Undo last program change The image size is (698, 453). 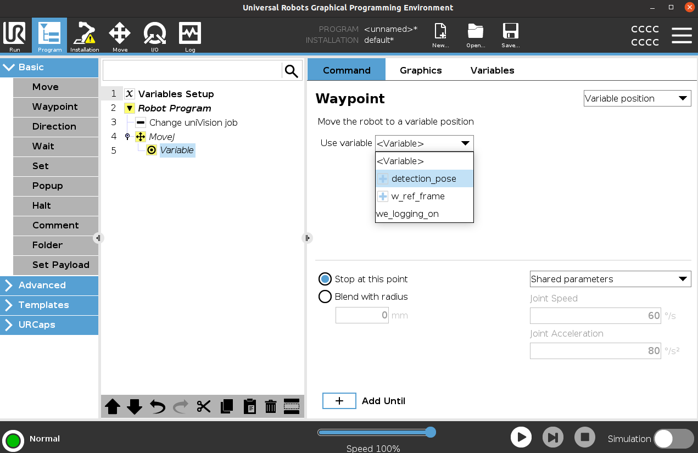tap(158, 407)
